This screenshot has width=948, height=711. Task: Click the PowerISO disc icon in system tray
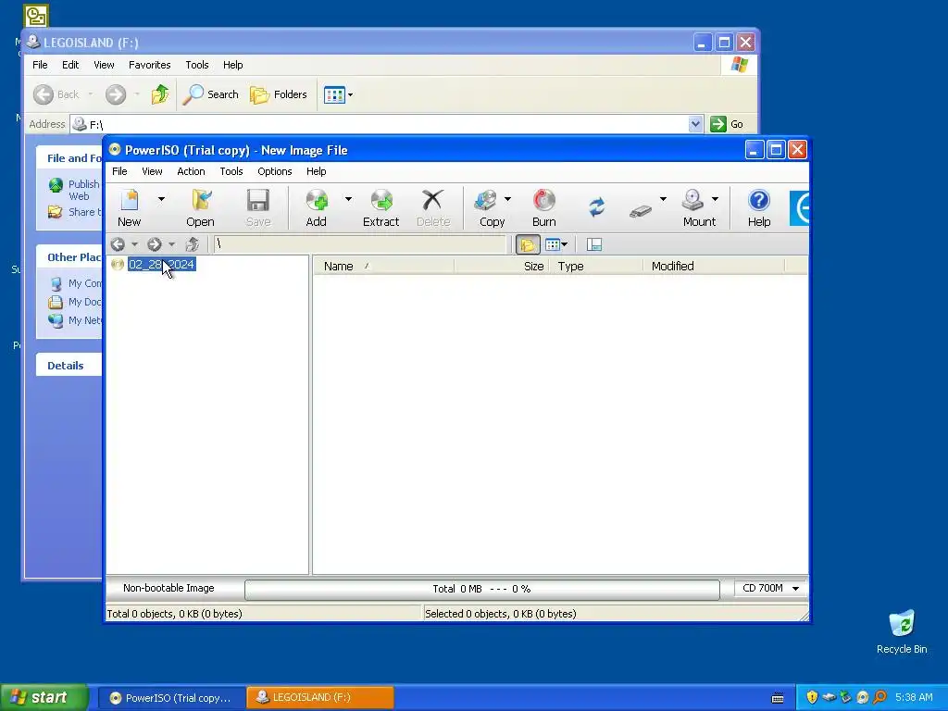[x=863, y=697]
